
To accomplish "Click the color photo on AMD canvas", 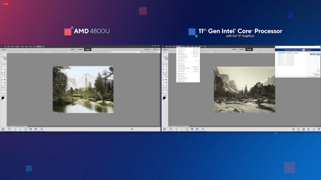I will click(83, 89).
